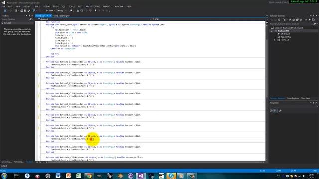Switch to Visual Studio taskbar icon
319x179 pixels.
pos(141,176)
